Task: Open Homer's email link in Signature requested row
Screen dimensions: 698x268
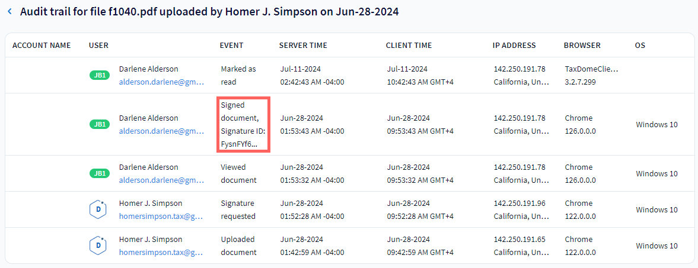Action: point(161,216)
